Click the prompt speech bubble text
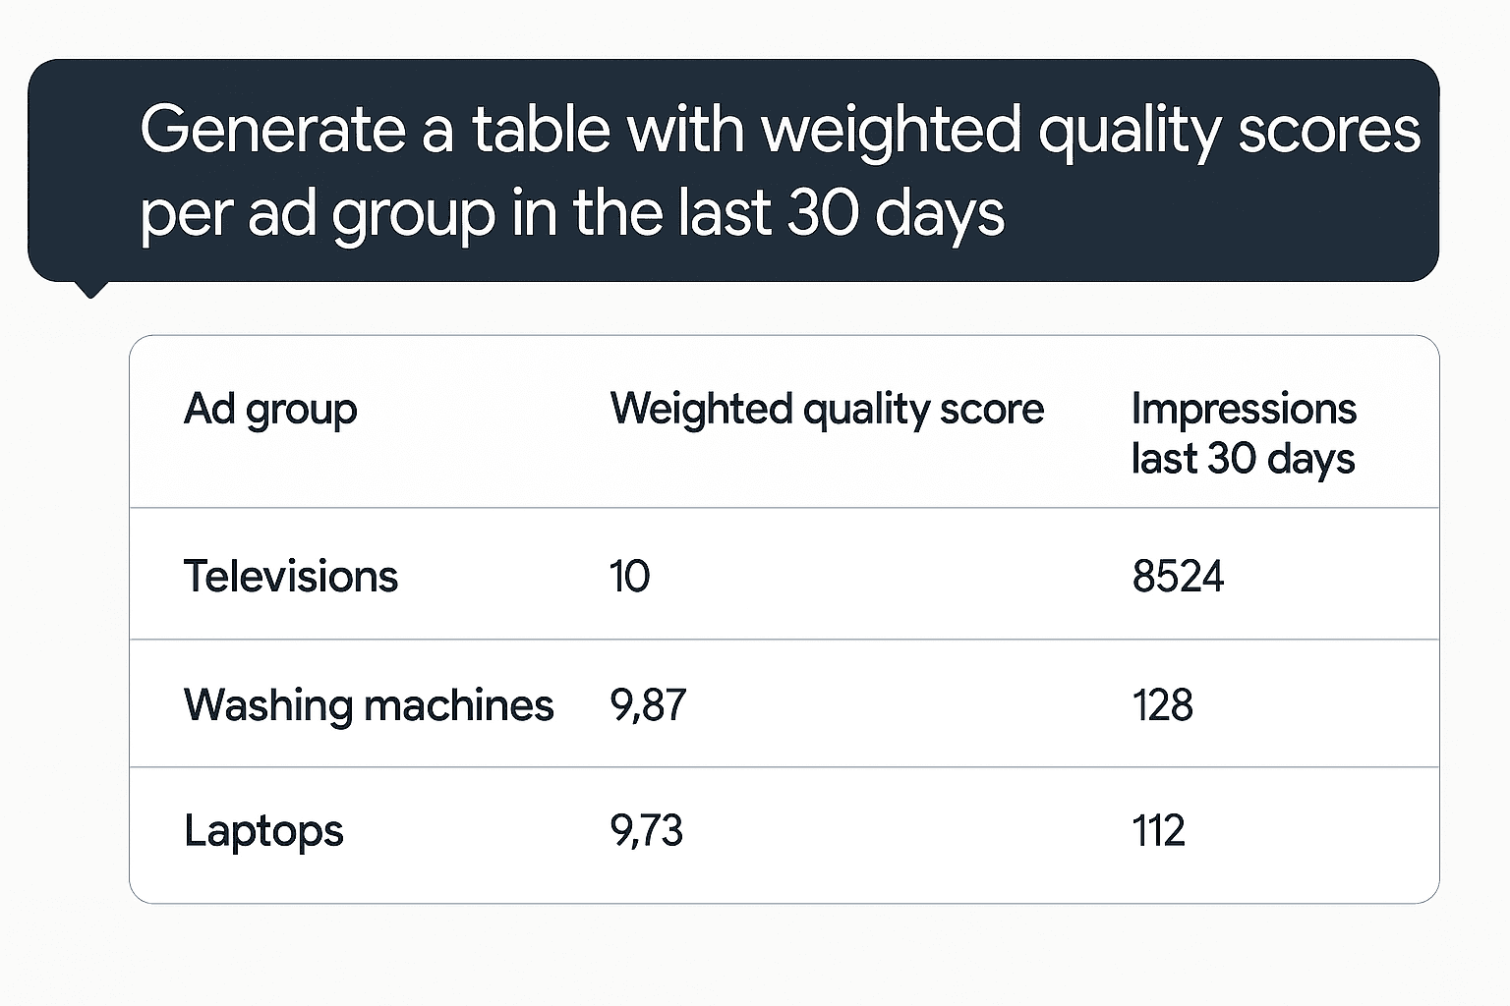The width and height of the screenshot is (1510, 1006). pyautogui.click(x=780, y=171)
